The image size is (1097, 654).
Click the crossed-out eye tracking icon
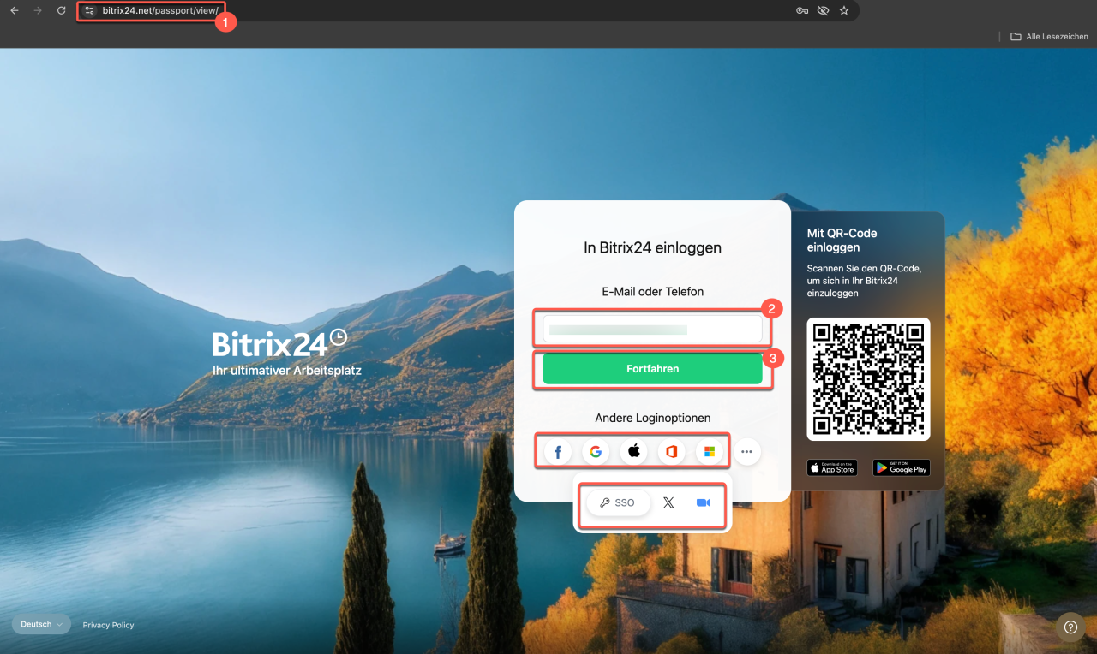tap(824, 10)
